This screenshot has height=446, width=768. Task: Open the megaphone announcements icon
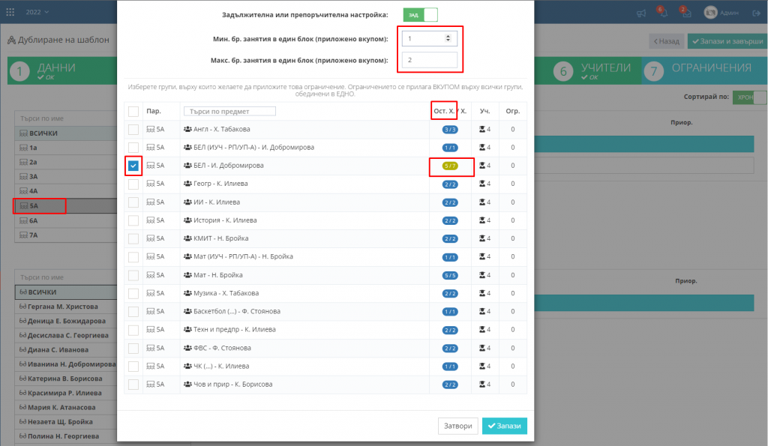coord(641,13)
